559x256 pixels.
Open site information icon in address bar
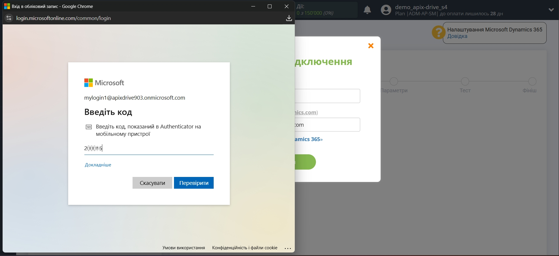(9, 18)
